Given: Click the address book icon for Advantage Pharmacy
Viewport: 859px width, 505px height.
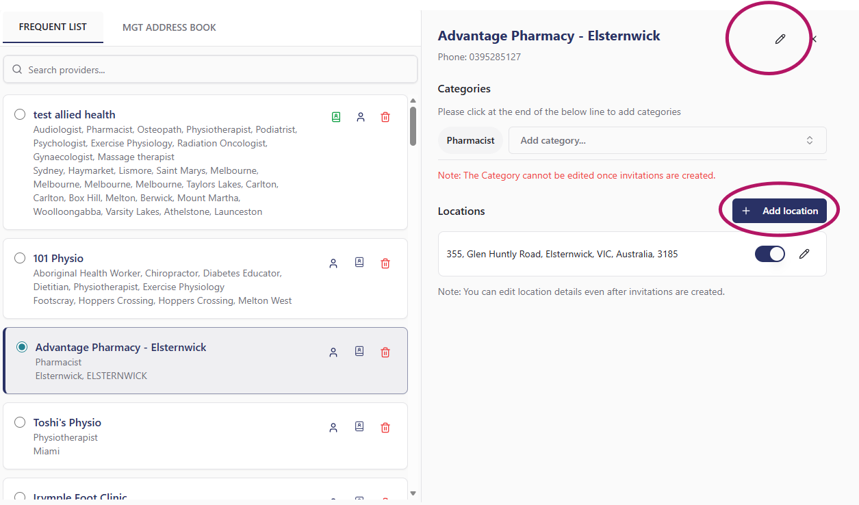Looking at the screenshot, I should (x=359, y=352).
